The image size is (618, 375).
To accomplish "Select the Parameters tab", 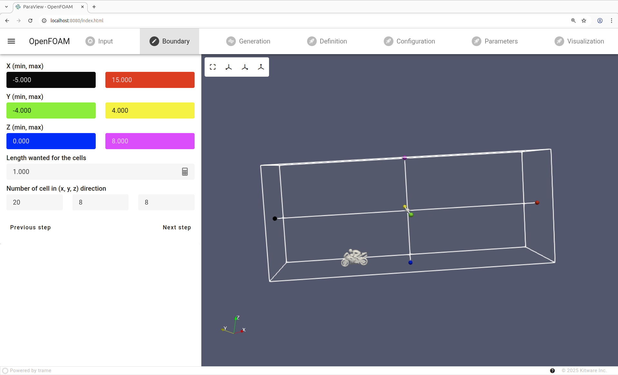I will (x=495, y=41).
